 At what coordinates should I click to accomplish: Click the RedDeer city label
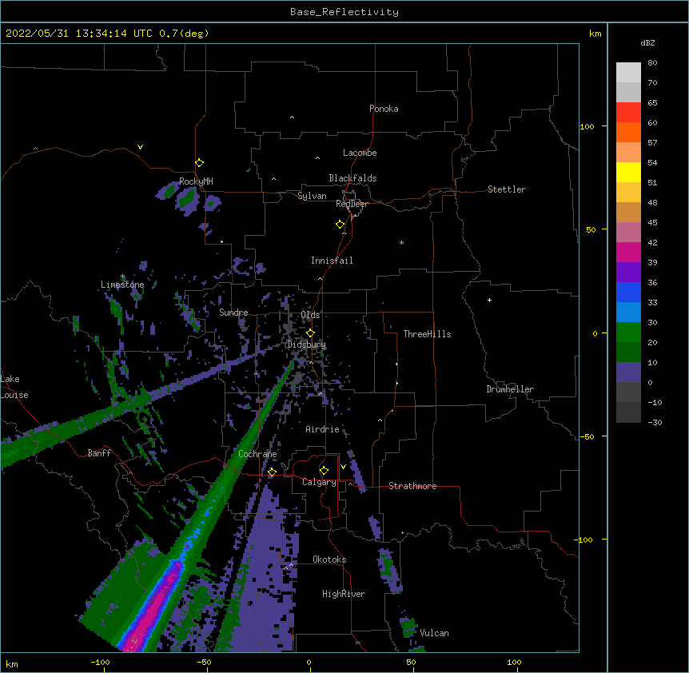pos(352,204)
